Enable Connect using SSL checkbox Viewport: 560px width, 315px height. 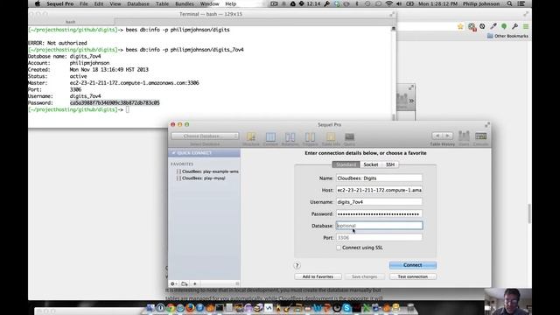339,248
